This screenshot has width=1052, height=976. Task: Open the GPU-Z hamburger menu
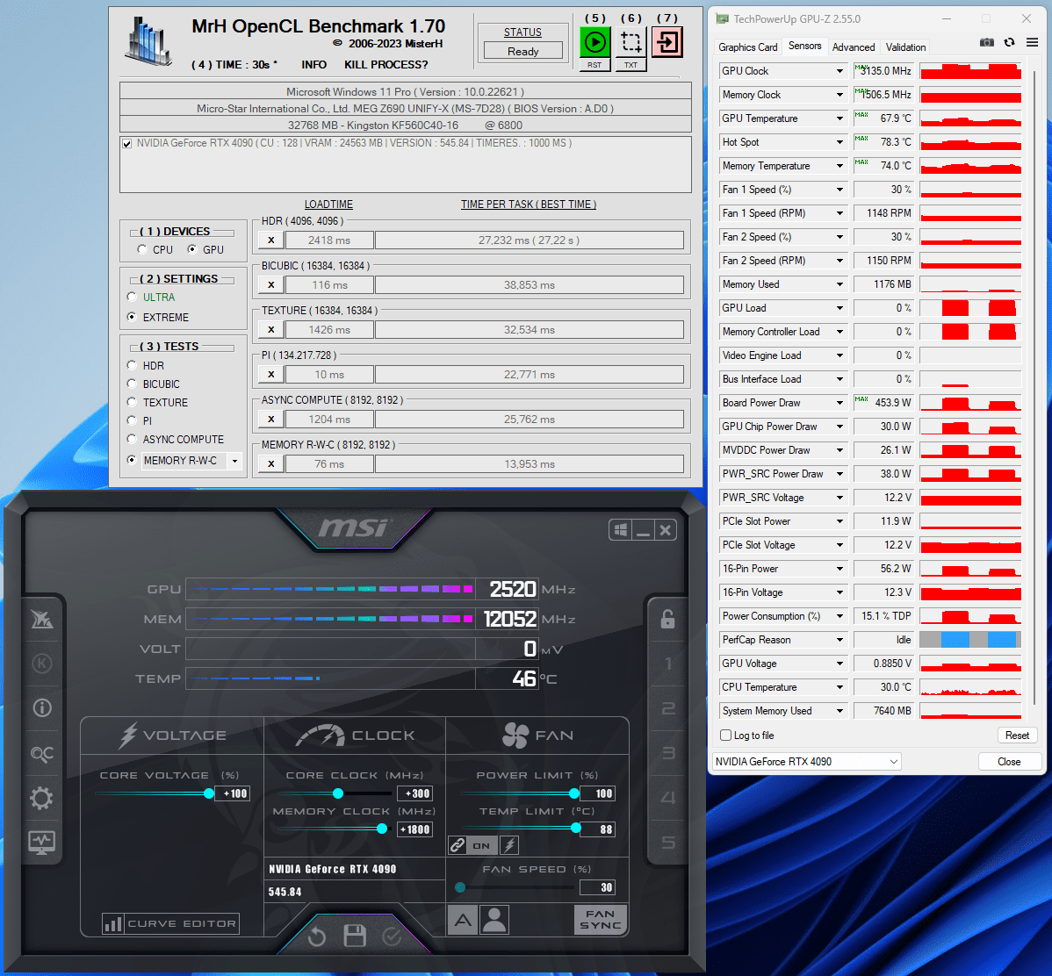coord(1032,42)
